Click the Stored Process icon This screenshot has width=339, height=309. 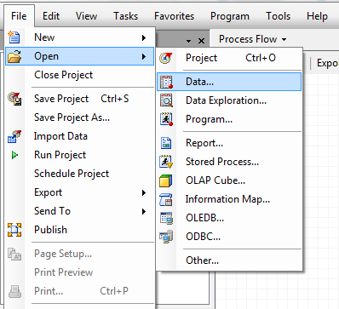point(166,162)
